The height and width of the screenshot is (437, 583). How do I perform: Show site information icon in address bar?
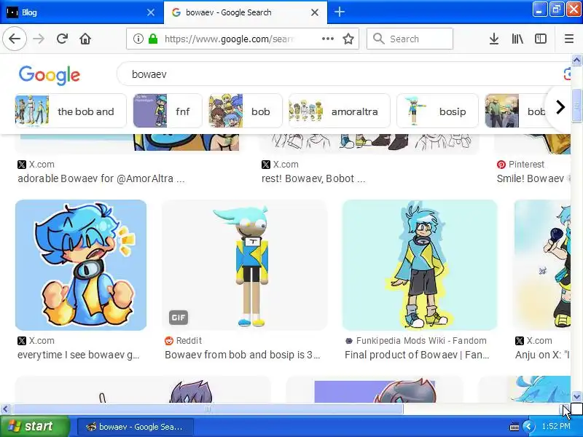138,39
